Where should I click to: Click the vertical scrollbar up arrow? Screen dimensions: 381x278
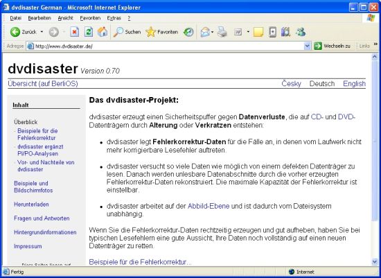[x=375, y=57]
